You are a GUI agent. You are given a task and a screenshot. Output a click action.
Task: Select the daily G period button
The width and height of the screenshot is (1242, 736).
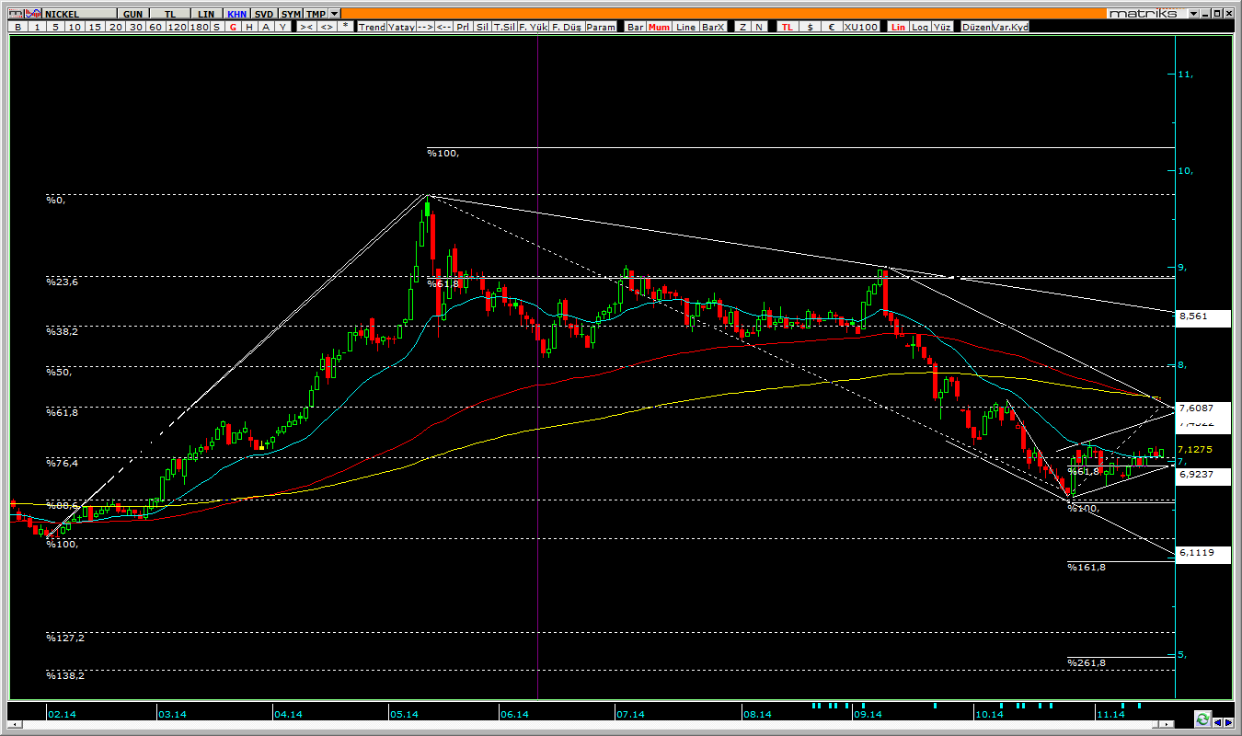click(233, 27)
